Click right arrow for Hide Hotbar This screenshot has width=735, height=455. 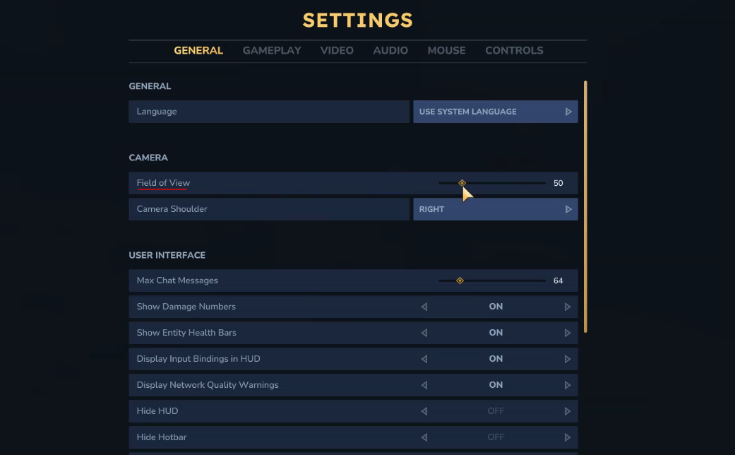pyautogui.click(x=568, y=437)
